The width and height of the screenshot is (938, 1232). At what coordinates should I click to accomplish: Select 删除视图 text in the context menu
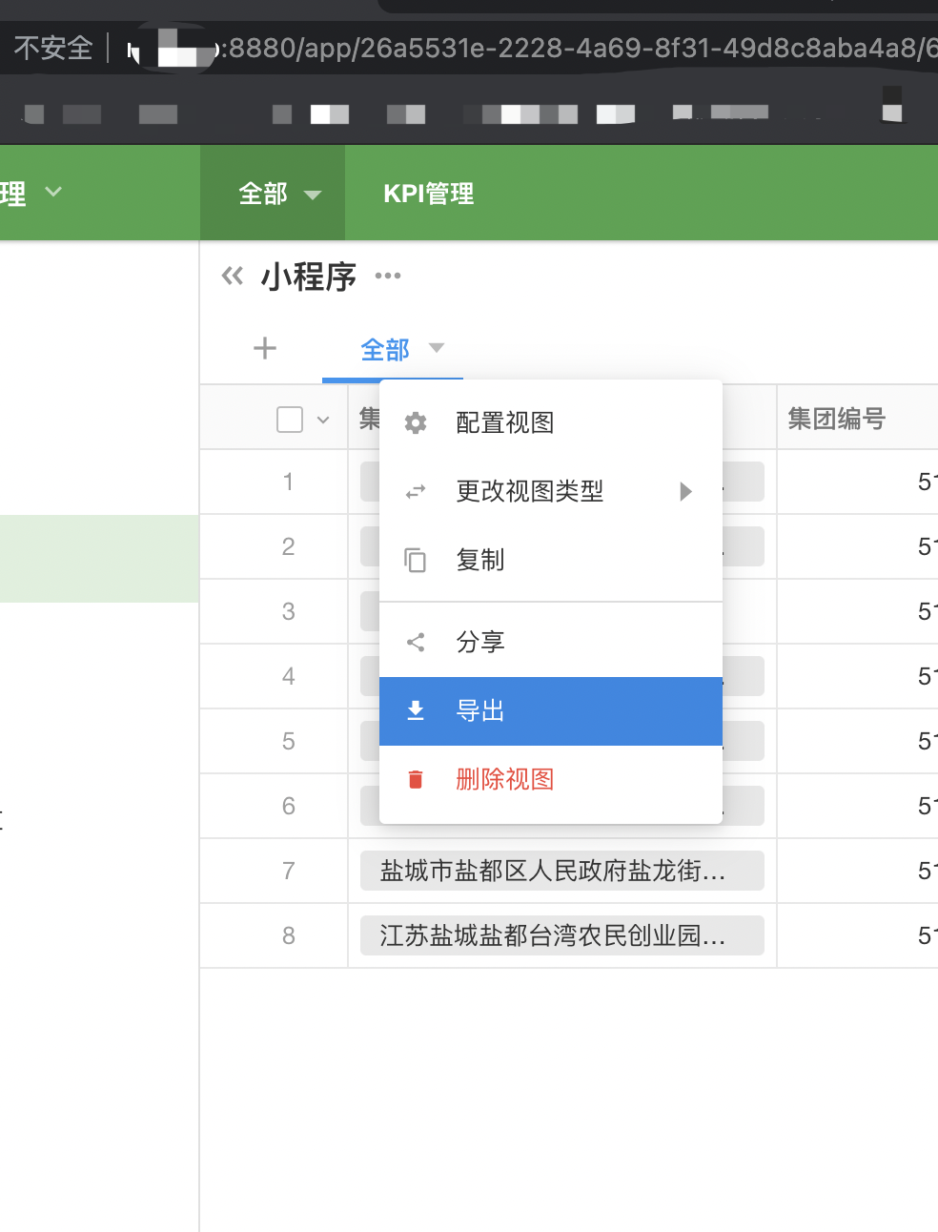pos(505,780)
